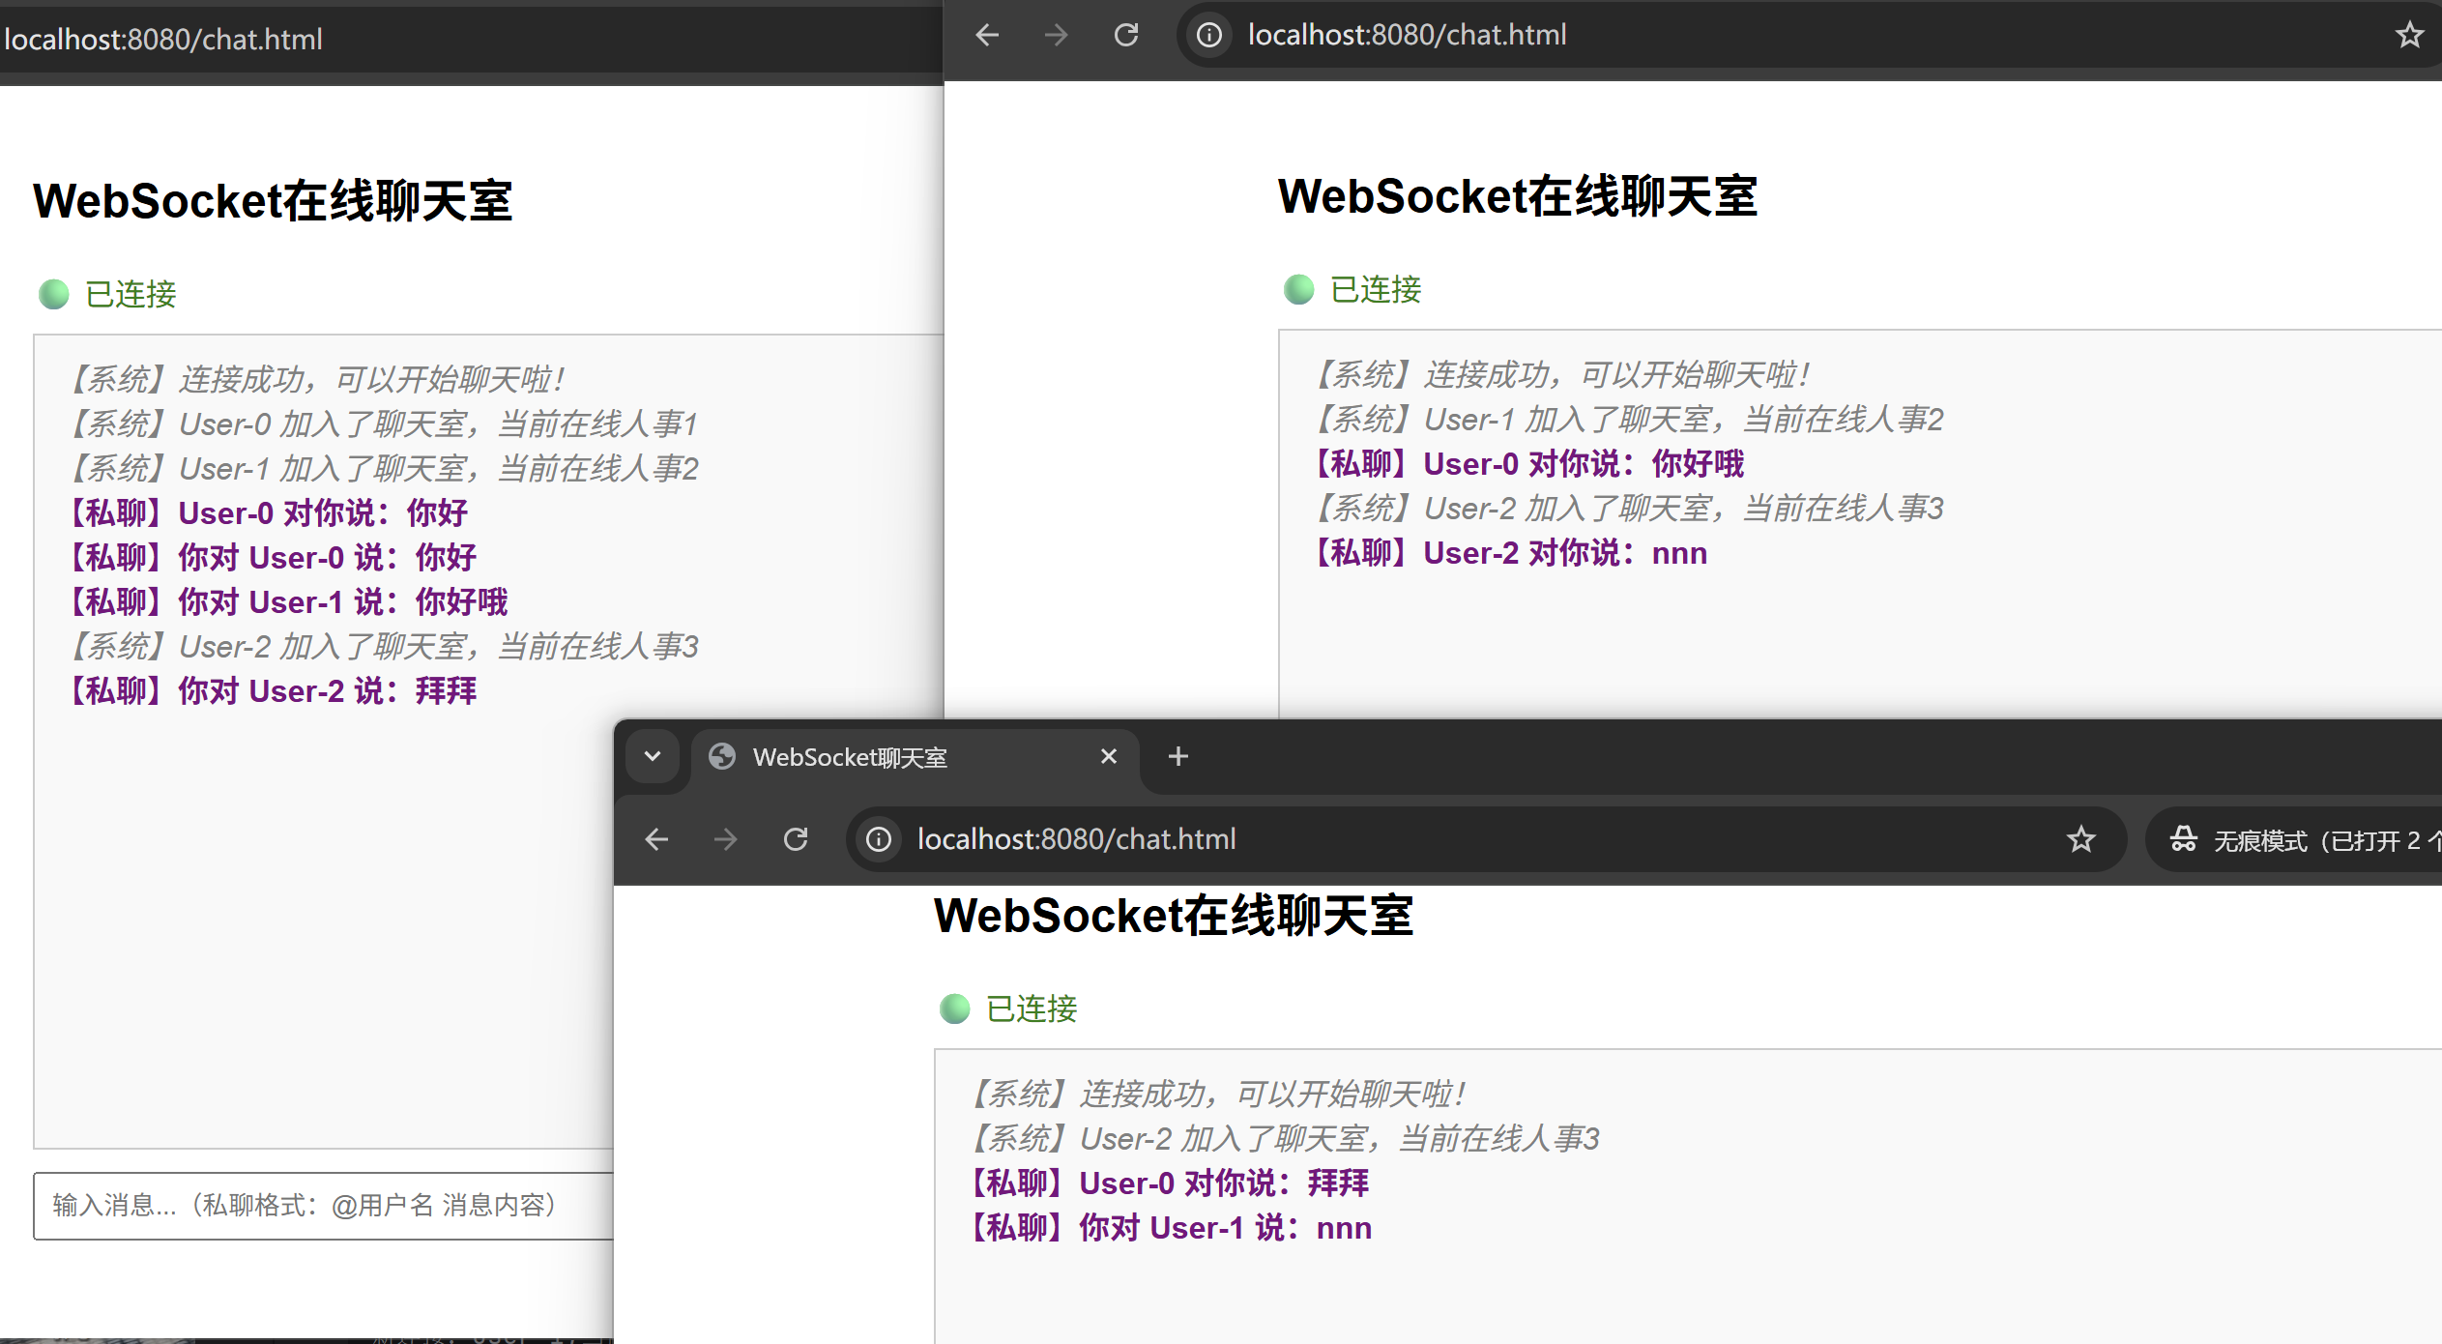Viewport: 2442px width, 1344px height.
Task: Close the WebSocket聊天室 tab
Action: point(1109,756)
